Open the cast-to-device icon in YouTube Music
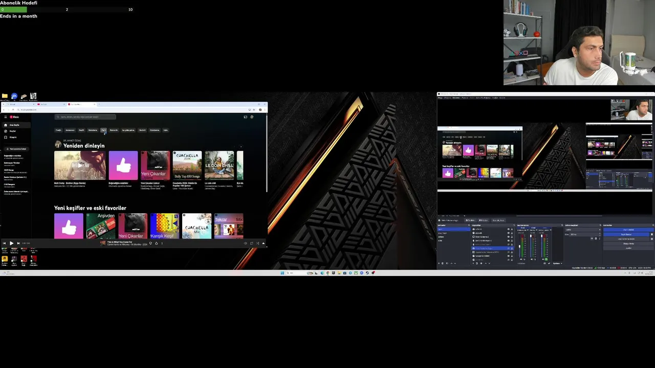 pos(245,117)
